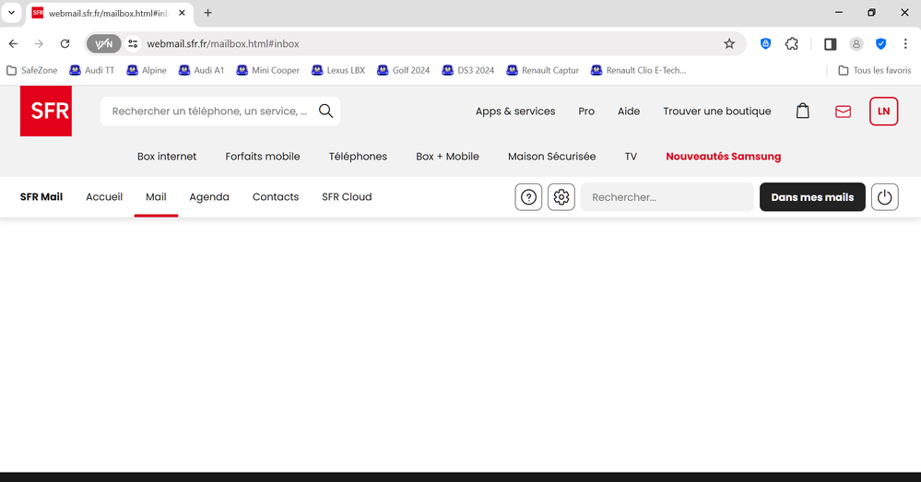Viewport: 921px width, 482px height.
Task: Open the Nouveautés Samsung link
Action: 723,157
